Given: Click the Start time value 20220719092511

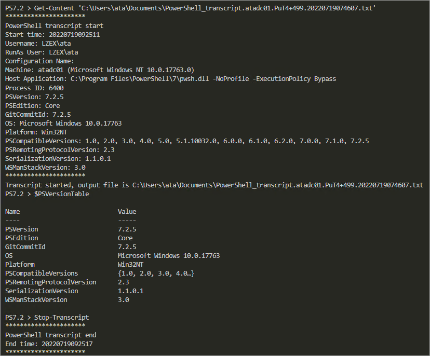Looking at the screenshot, I should pyautogui.click(x=74, y=35).
